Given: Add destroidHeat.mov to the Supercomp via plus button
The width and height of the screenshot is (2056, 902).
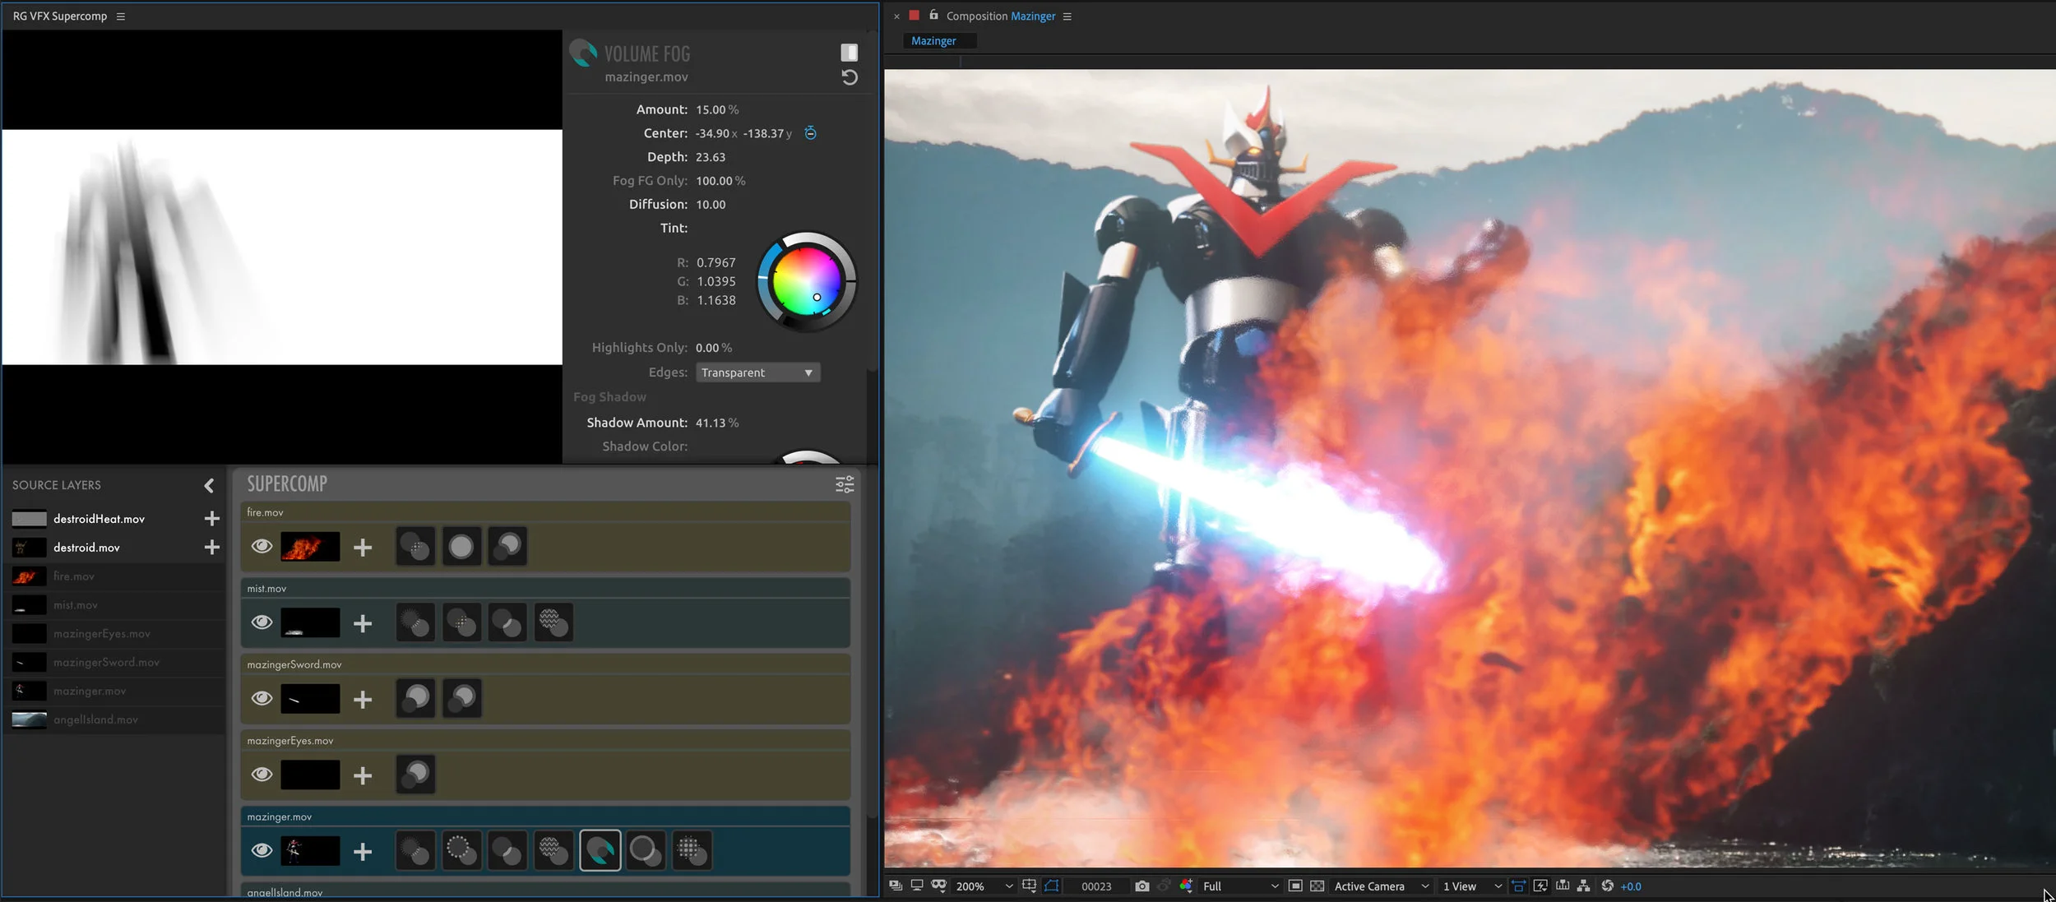Looking at the screenshot, I should 211,519.
